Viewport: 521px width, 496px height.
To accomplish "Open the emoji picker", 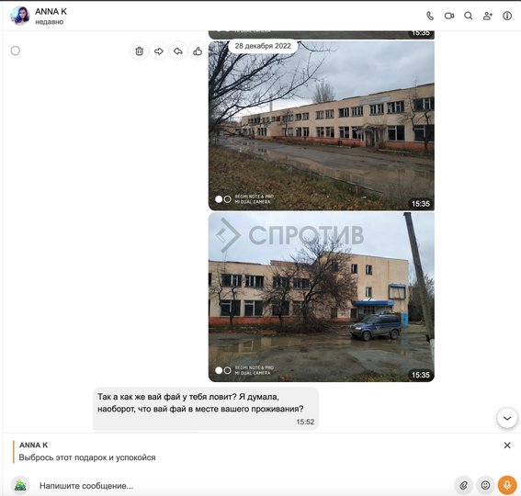I will pyautogui.click(x=485, y=485).
